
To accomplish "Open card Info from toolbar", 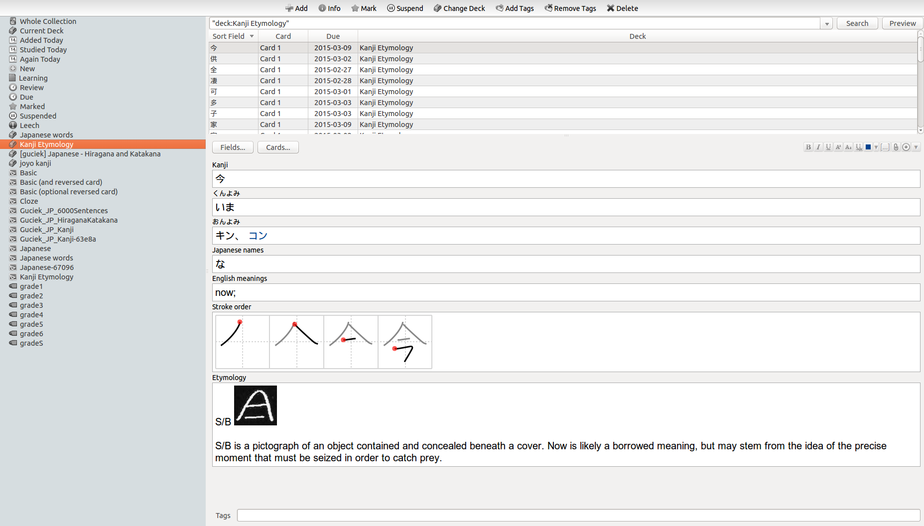I will [x=329, y=8].
